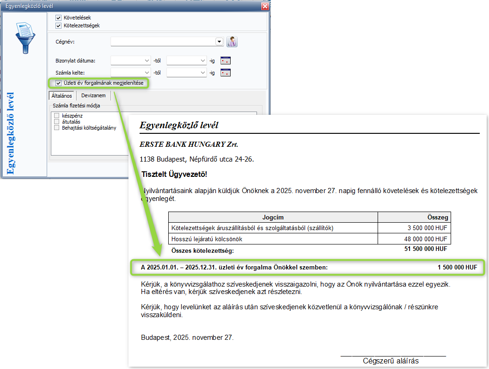
Task: Select the Hosszú lejáratú kölcsönök row
Action: (x=309, y=239)
